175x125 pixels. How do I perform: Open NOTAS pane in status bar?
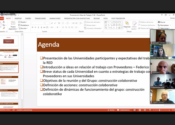tap(111, 110)
